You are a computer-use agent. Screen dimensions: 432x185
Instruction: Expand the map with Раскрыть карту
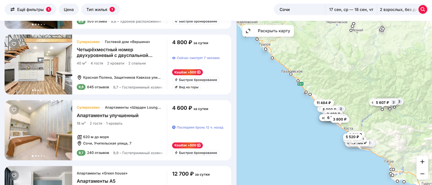point(269,31)
